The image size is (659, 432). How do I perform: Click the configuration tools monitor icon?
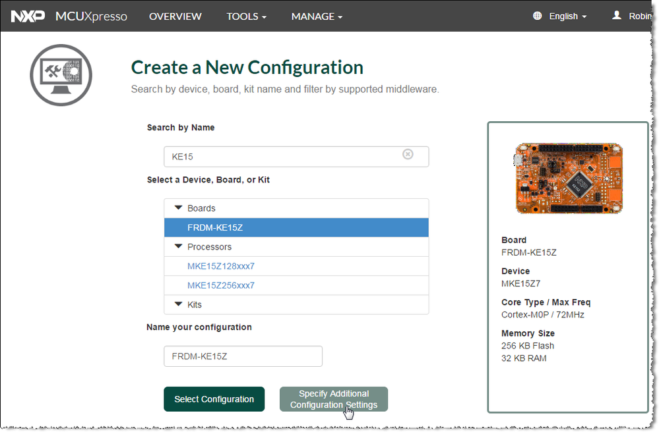click(61, 75)
